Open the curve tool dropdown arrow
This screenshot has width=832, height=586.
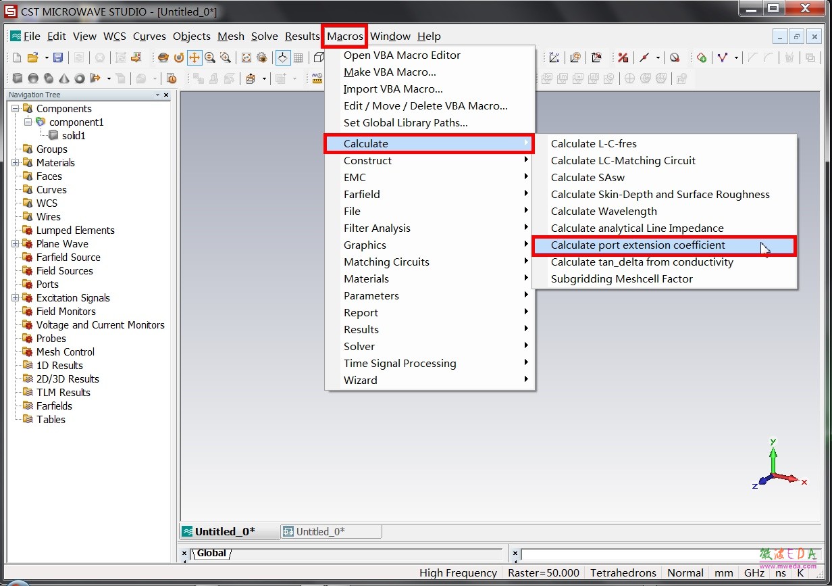click(x=735, y=58)
